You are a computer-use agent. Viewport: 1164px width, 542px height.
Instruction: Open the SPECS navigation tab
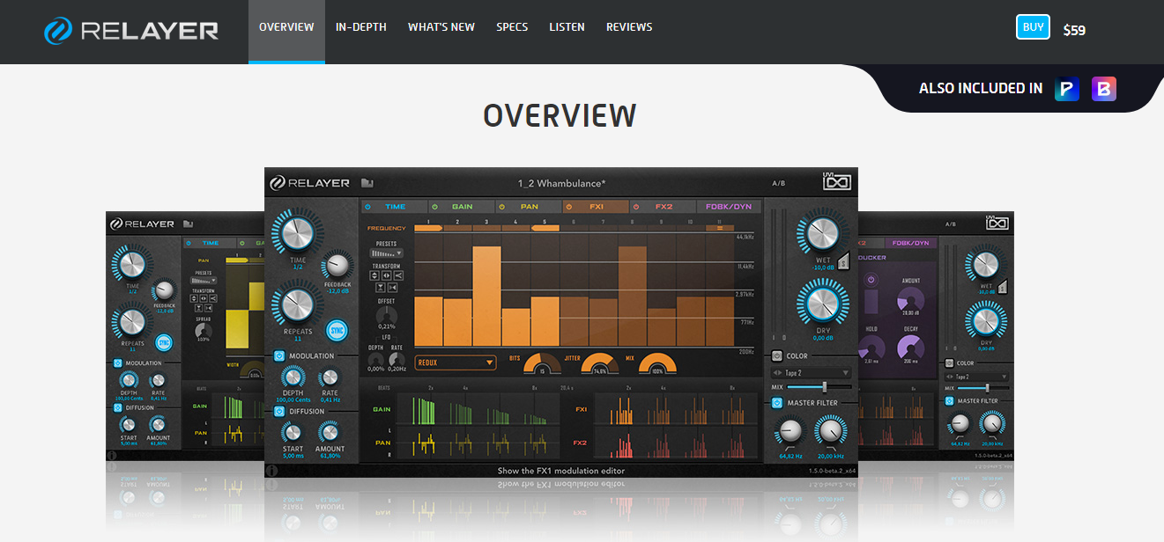(512, 27)
